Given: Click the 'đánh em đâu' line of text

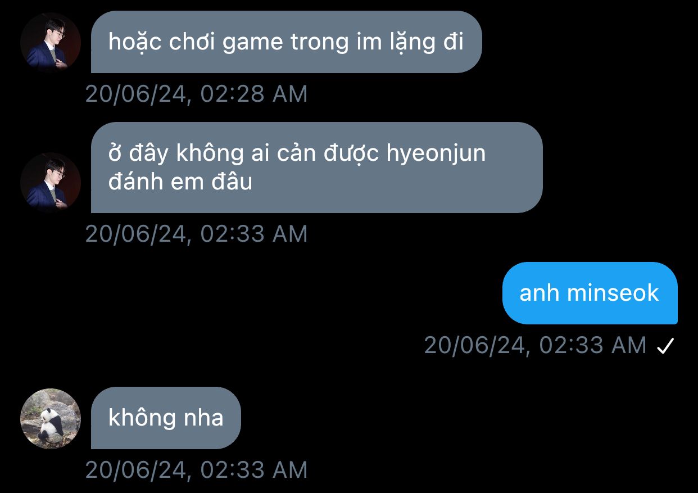Looking at the screenshot, I should pos(180,182).
